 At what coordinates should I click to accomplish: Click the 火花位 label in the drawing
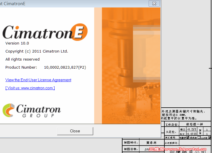[171, 132]
